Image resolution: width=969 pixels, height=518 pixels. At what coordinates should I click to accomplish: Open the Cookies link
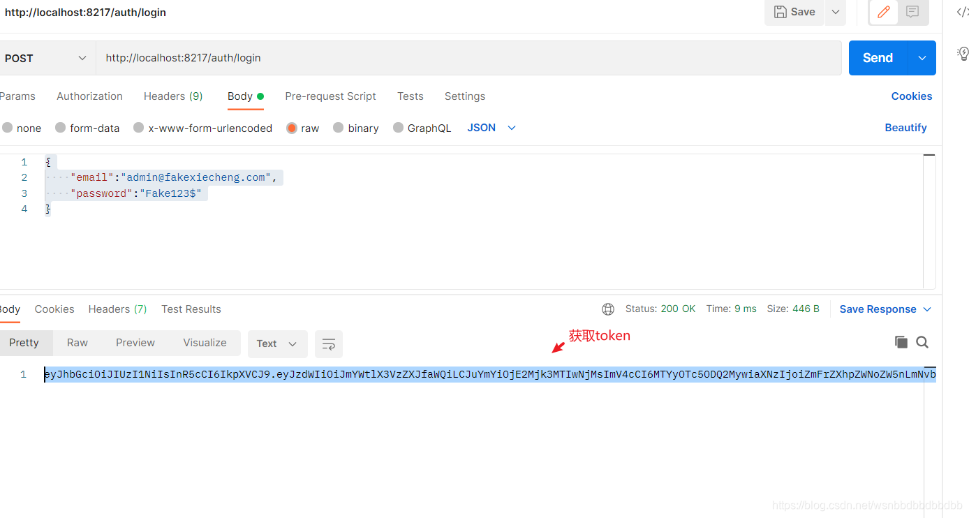click(912, 96)
